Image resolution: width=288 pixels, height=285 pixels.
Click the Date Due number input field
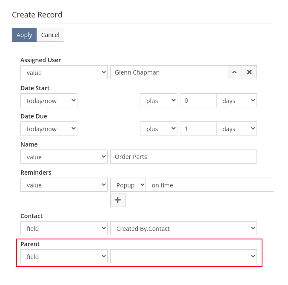[198, 129]
